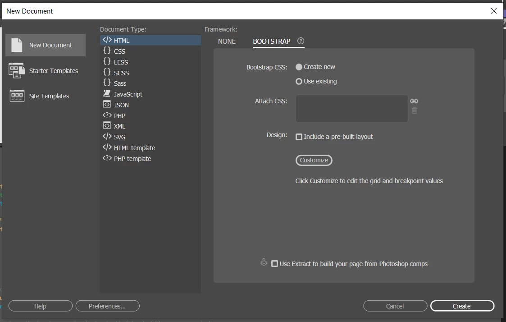Screen dimensions: 506x322
Task: Switch to the BOOTSTRAP framework tab
Action: pos(272,41)
